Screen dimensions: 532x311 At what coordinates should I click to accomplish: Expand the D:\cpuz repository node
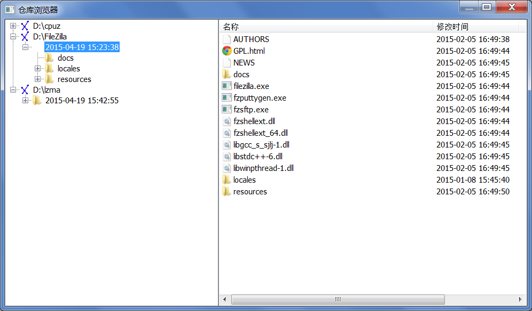coord(13,26)
